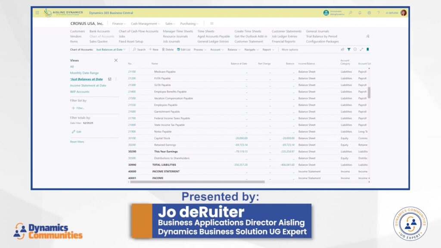Click -20,000.00 Balance at Date for Capital Stock
Screen dimensions: 441x248
(241, 138)
